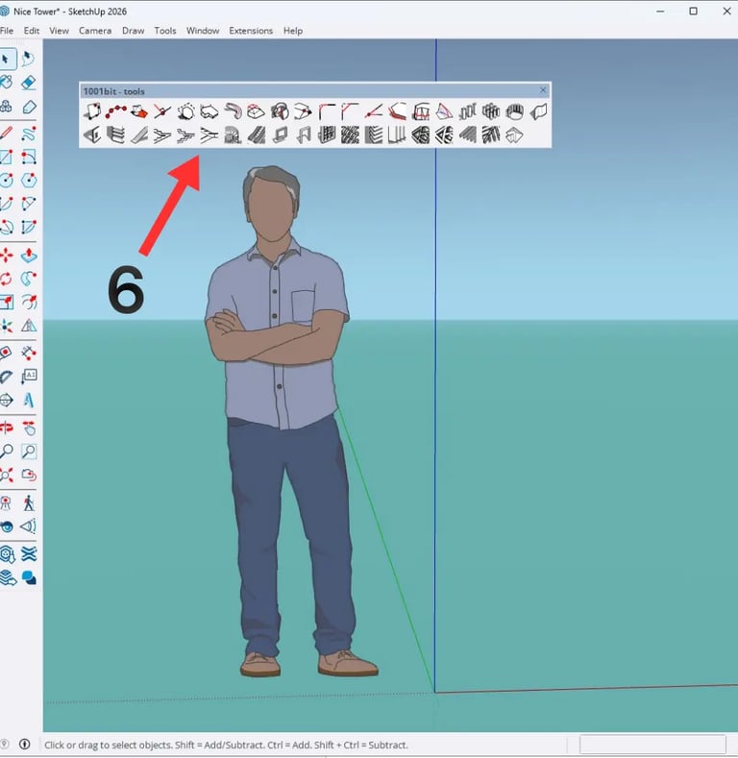Click the Measurements box in status bar
The height and width of the screenshot is (758, 738).
652,745
